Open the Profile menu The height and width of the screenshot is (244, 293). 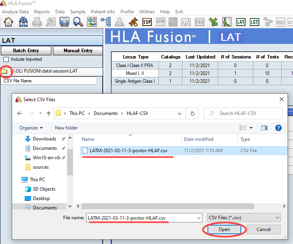tap(127, 12)
